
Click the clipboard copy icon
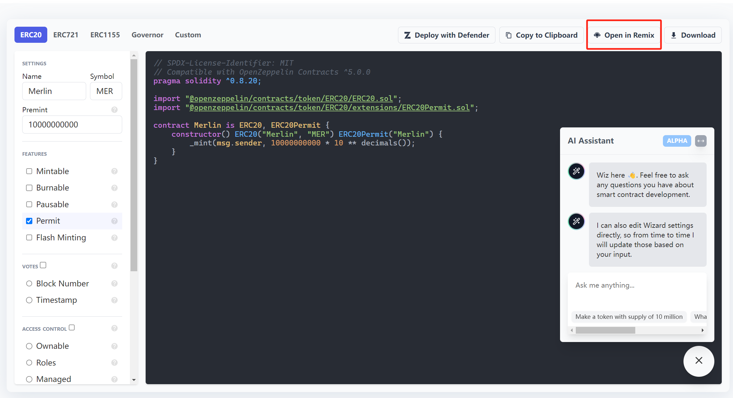[x=509, y=35]
